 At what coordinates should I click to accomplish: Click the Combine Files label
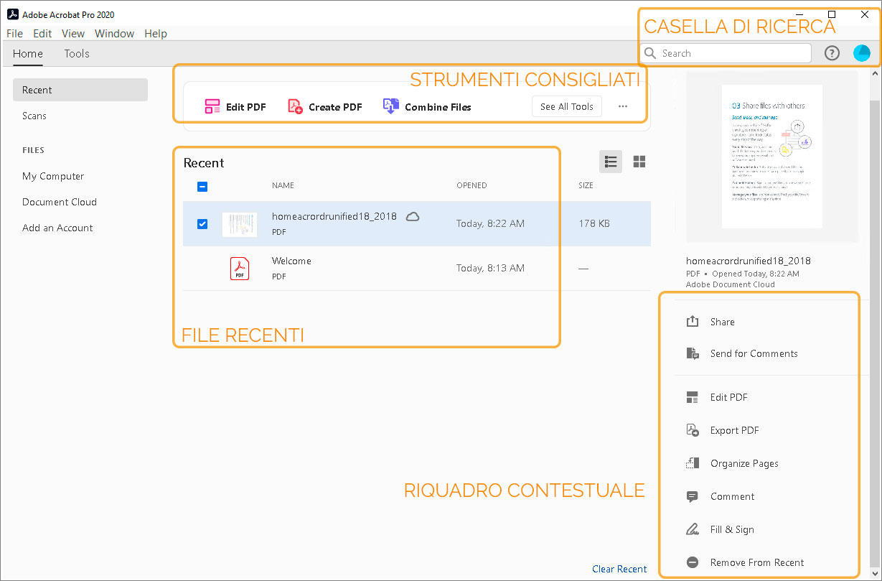[438, 107]
